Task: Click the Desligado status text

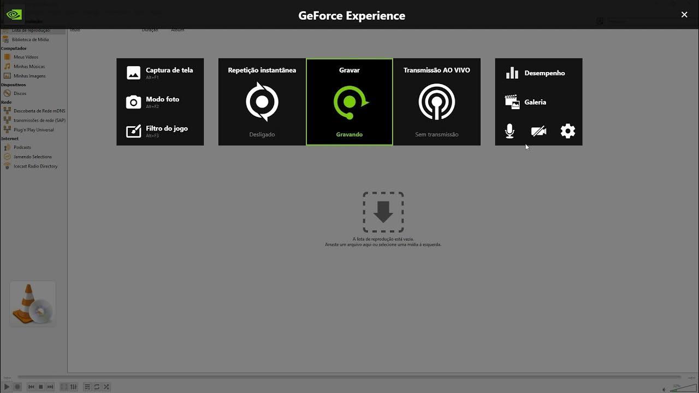Action: click(262, 134)
